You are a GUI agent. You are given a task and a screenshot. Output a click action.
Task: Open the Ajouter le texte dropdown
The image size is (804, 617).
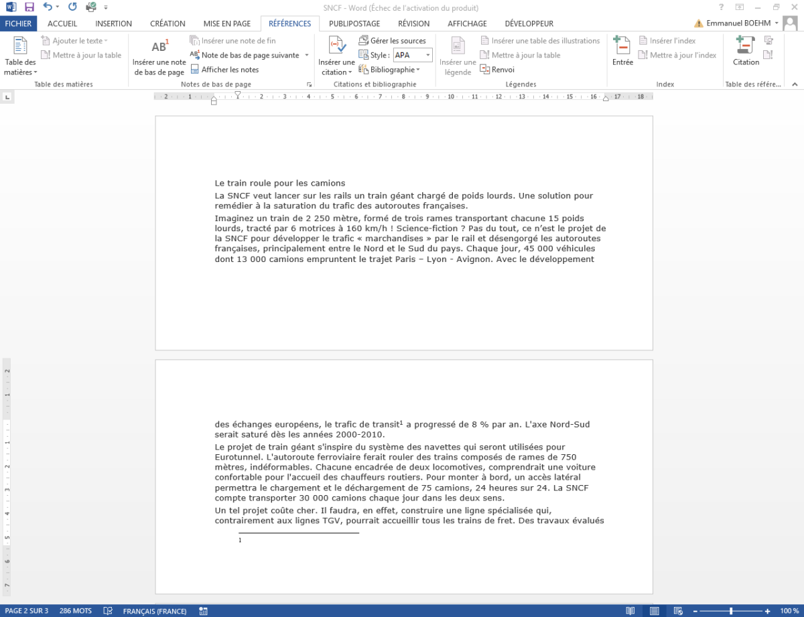[x=74, y=41]
